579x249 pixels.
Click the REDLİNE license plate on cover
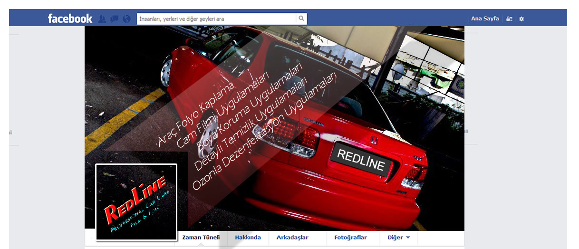click(361, 159)
